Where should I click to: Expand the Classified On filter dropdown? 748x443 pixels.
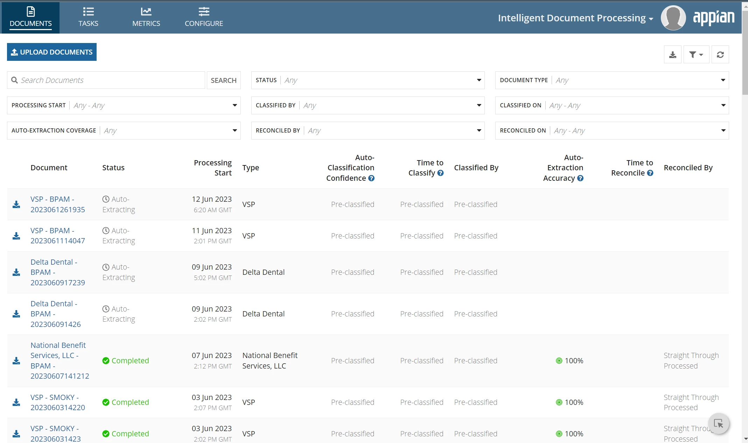pyautogui.click(x=612, y=106)
